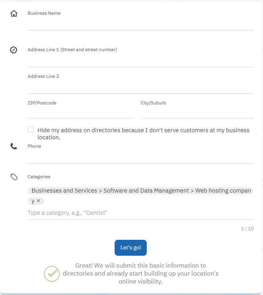
Task: Focus the Business Name input field
Action: [x=140, y=24]
